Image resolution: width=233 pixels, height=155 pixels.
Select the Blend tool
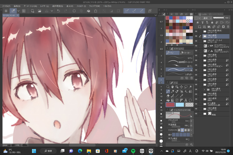click(x=190, y=91)
